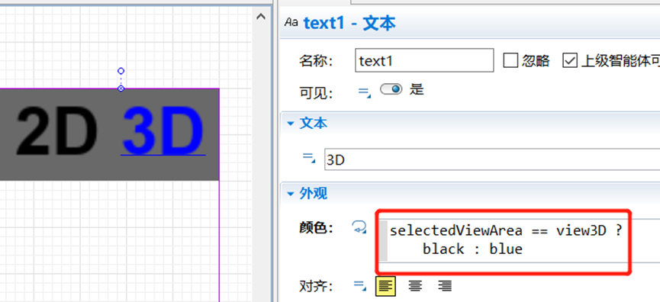
Task: Toggle the 可见 switch off
Action: coord(391,89)
